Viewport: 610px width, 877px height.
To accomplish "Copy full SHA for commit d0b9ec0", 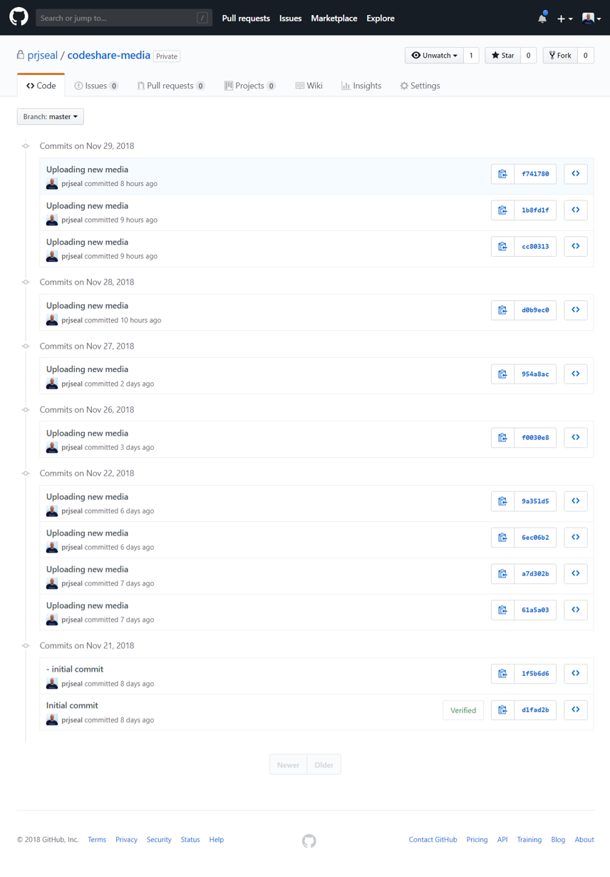I will coord(502,310).
